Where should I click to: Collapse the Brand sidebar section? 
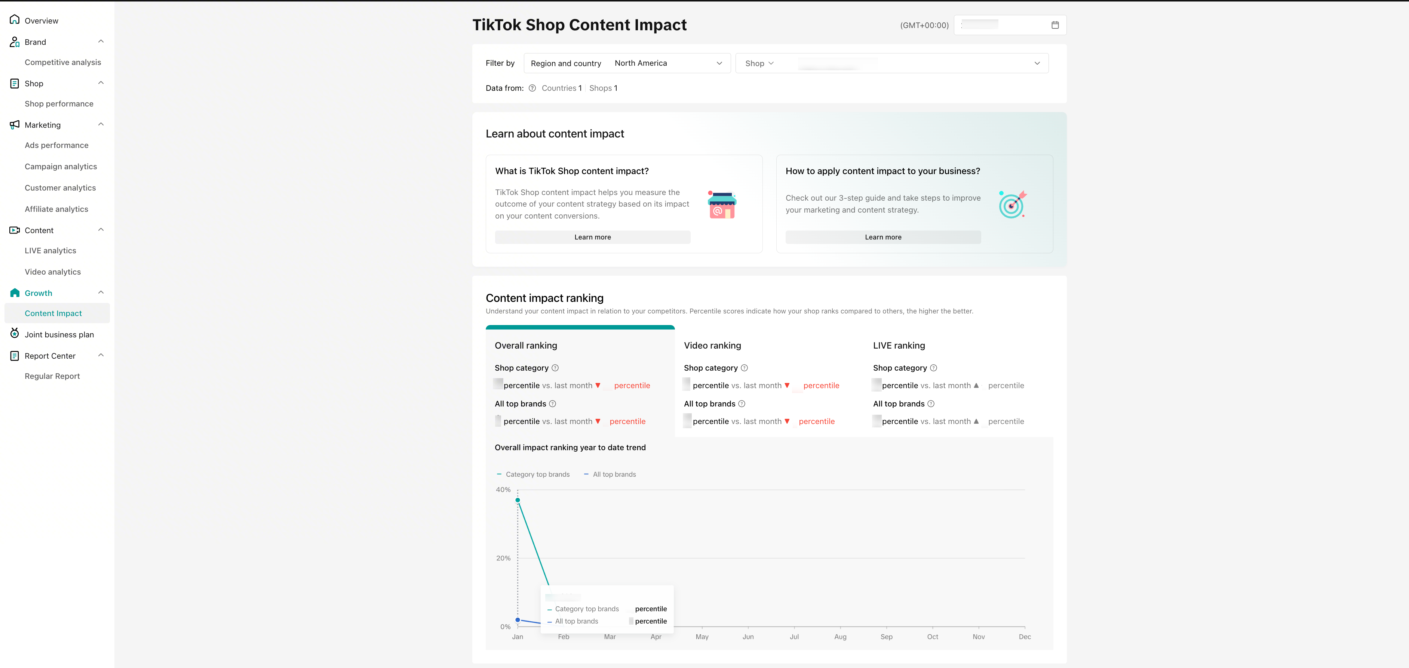point(101,41)
